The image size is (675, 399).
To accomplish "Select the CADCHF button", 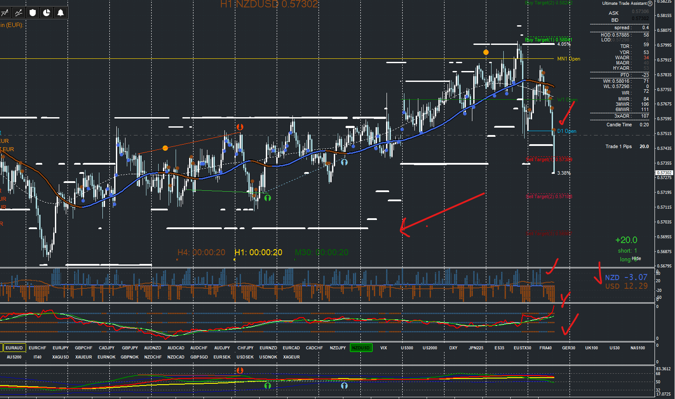I will tap(315, 348).
